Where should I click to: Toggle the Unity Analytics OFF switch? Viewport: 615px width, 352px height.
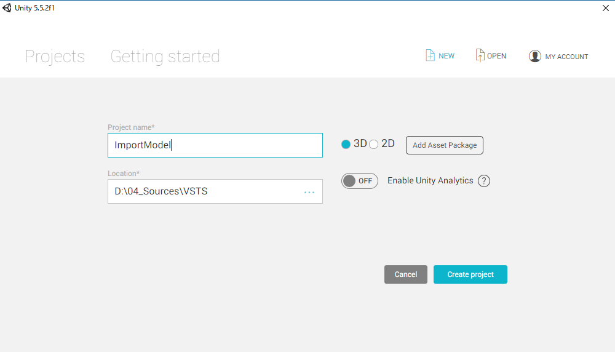click(x=359, y=181)
